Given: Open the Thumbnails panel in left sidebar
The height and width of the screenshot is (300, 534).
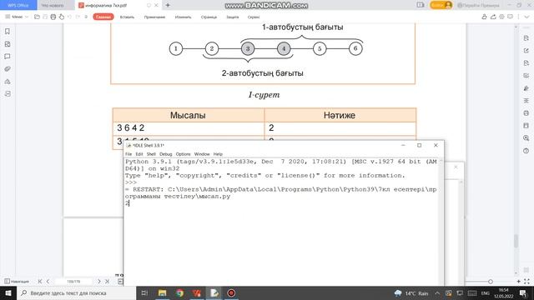Looking at the screenshot, I should (8, 44).
